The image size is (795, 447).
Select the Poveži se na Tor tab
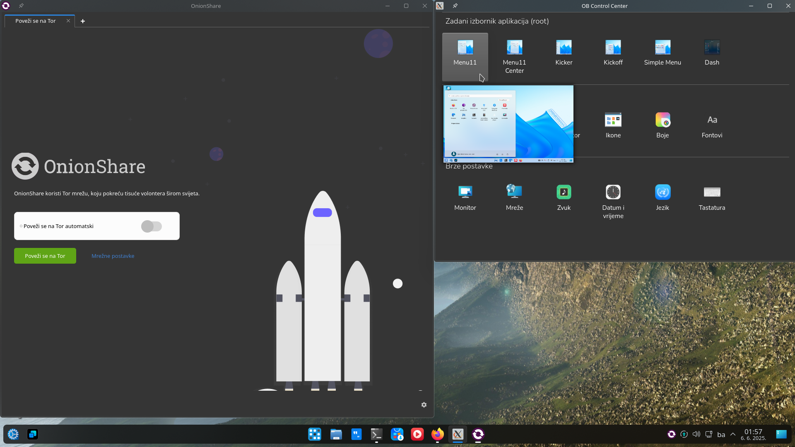point(36,21)
